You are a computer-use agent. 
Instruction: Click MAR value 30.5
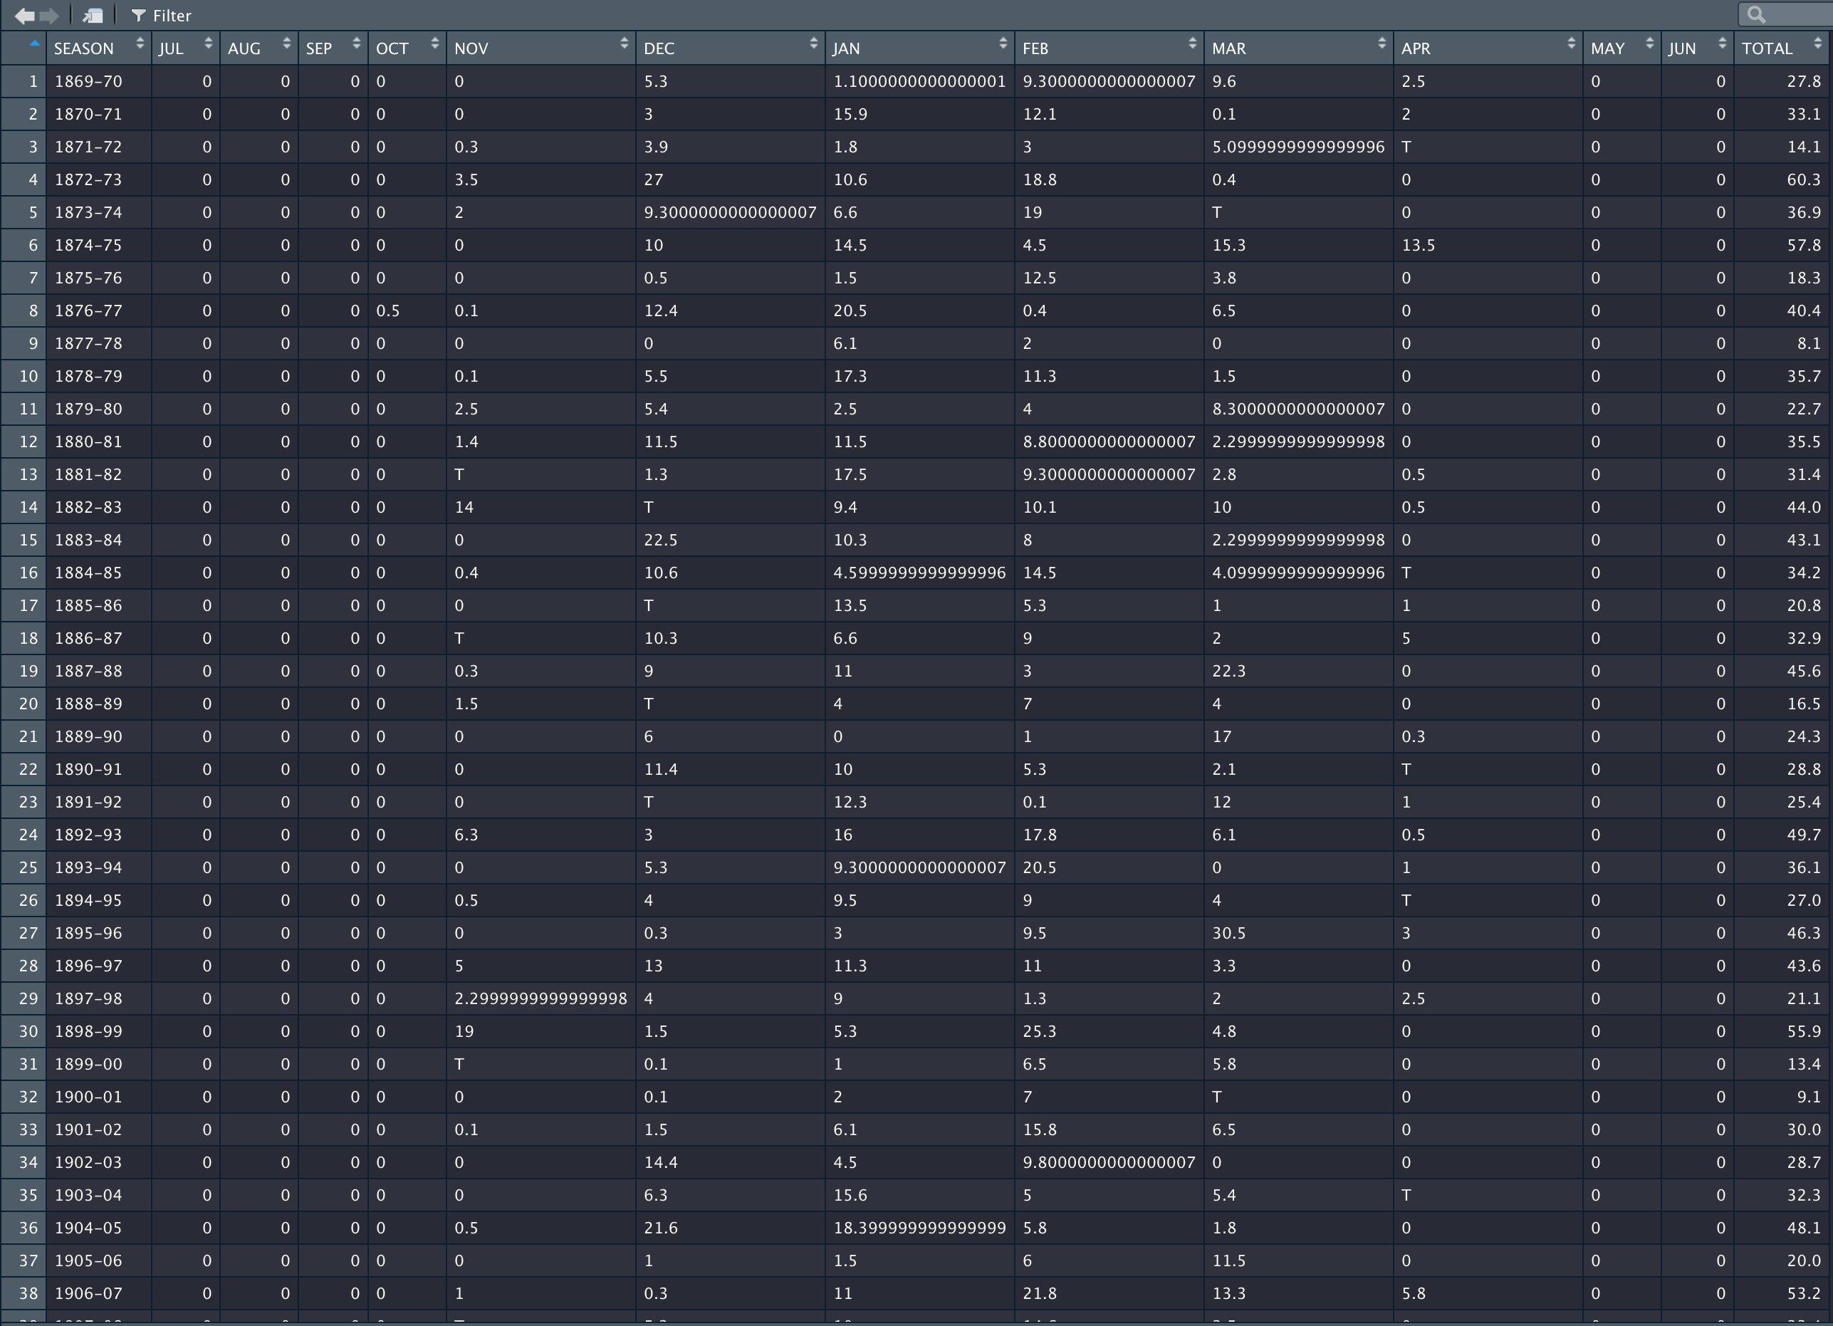1228,934
